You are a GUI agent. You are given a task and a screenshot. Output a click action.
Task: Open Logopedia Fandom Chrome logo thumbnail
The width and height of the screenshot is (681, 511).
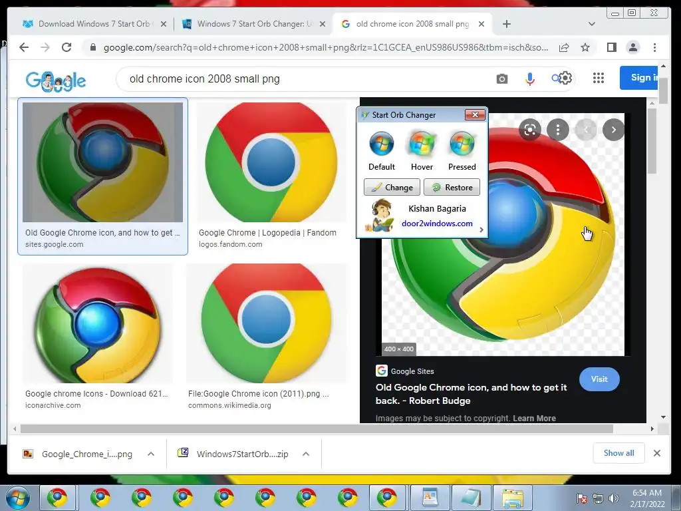point(271,162)
